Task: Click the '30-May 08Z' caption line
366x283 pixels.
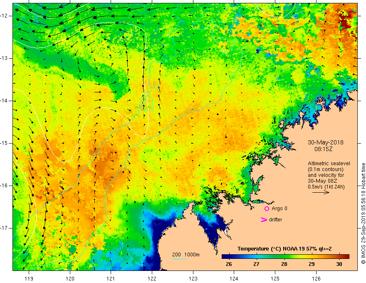Action: (x=322, y=181)
